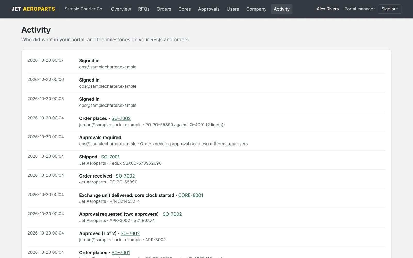
Task: Open Approvals in the top navigation
Action: tap(209, 9)
